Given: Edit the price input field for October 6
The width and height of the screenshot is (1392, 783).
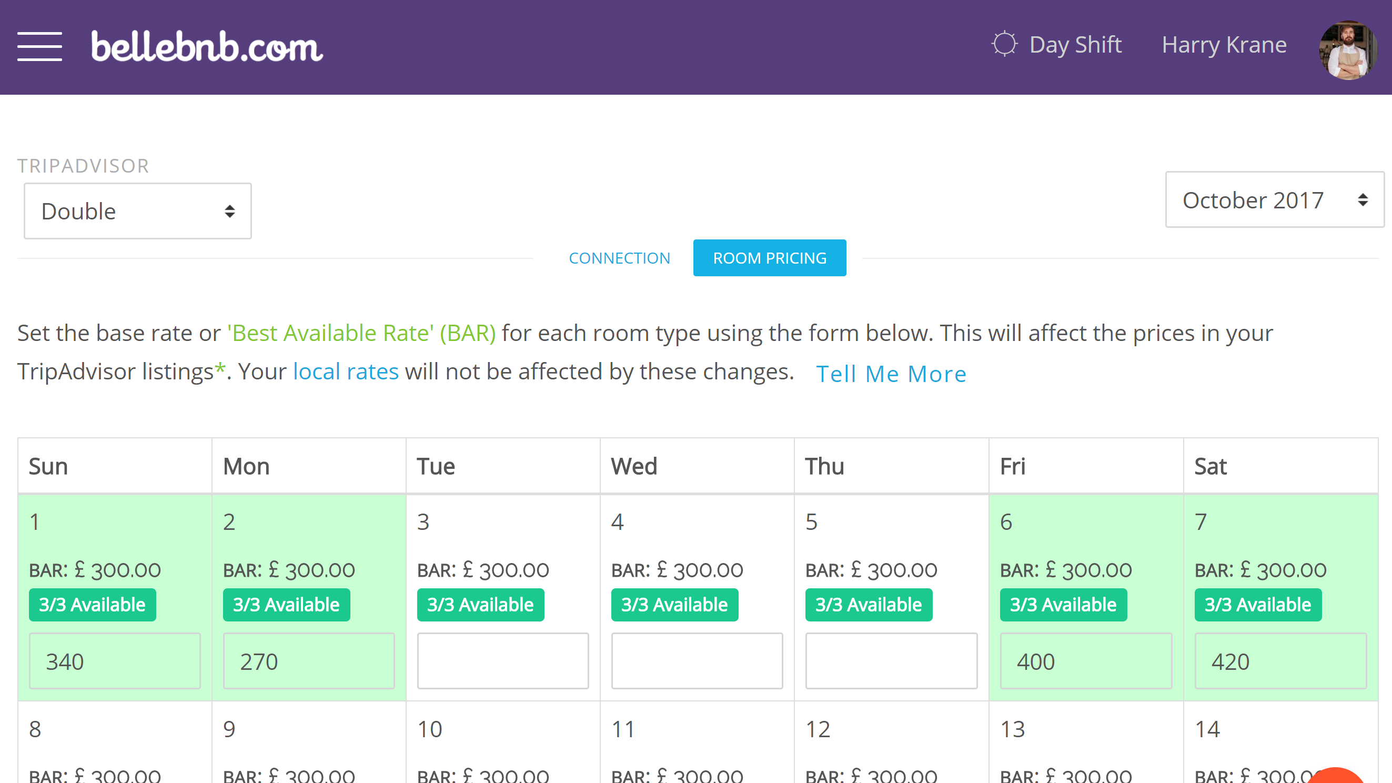Looking at the screenshot, I should (x=1085, y=660).
